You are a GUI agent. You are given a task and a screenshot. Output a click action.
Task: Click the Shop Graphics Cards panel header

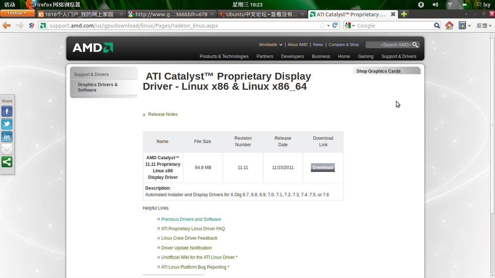387,71
